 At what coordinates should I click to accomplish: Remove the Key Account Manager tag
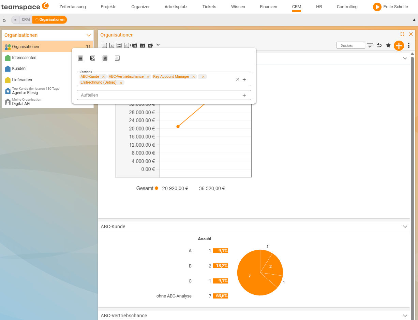click(194, 77)
